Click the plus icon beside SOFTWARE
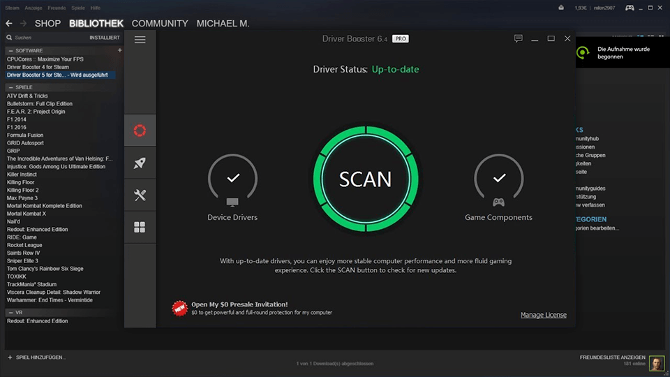This screenshot has height=377, width=670. (119, 50)
